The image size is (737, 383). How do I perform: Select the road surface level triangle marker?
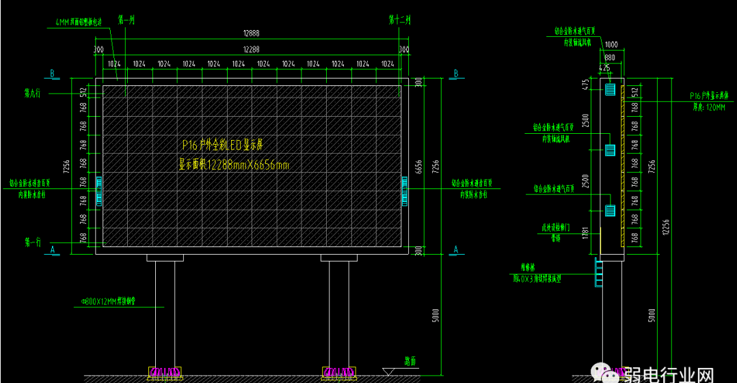388,371
